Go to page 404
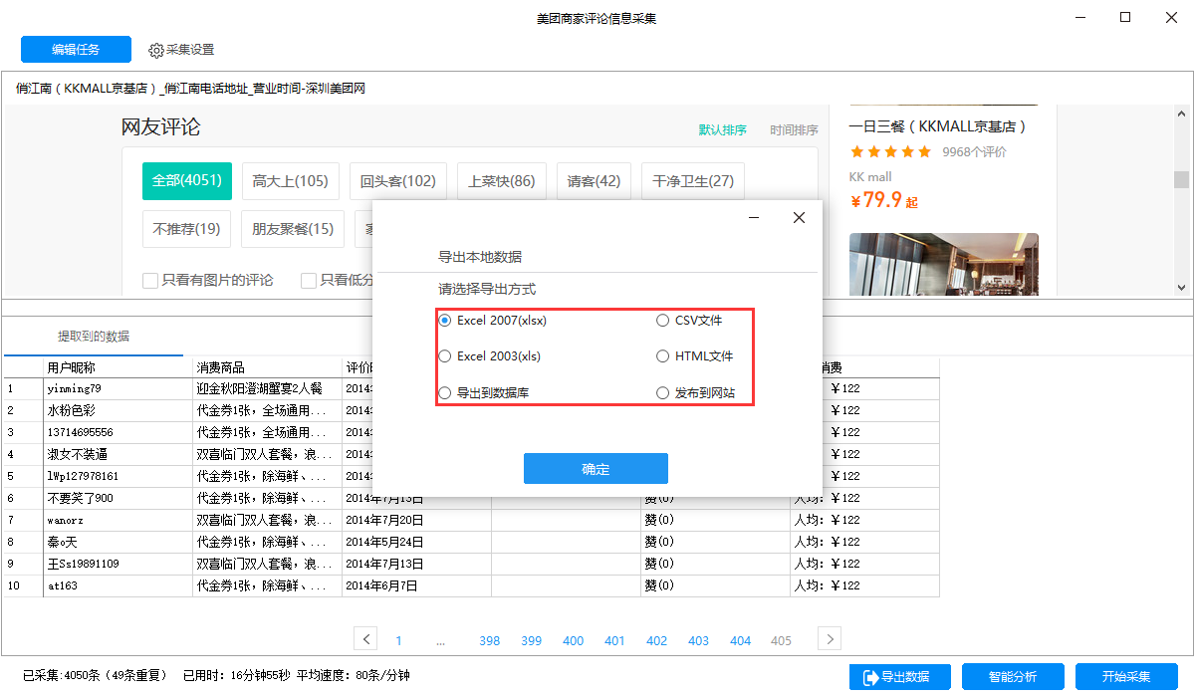1195x697 pixels. (x=740, y=641)
